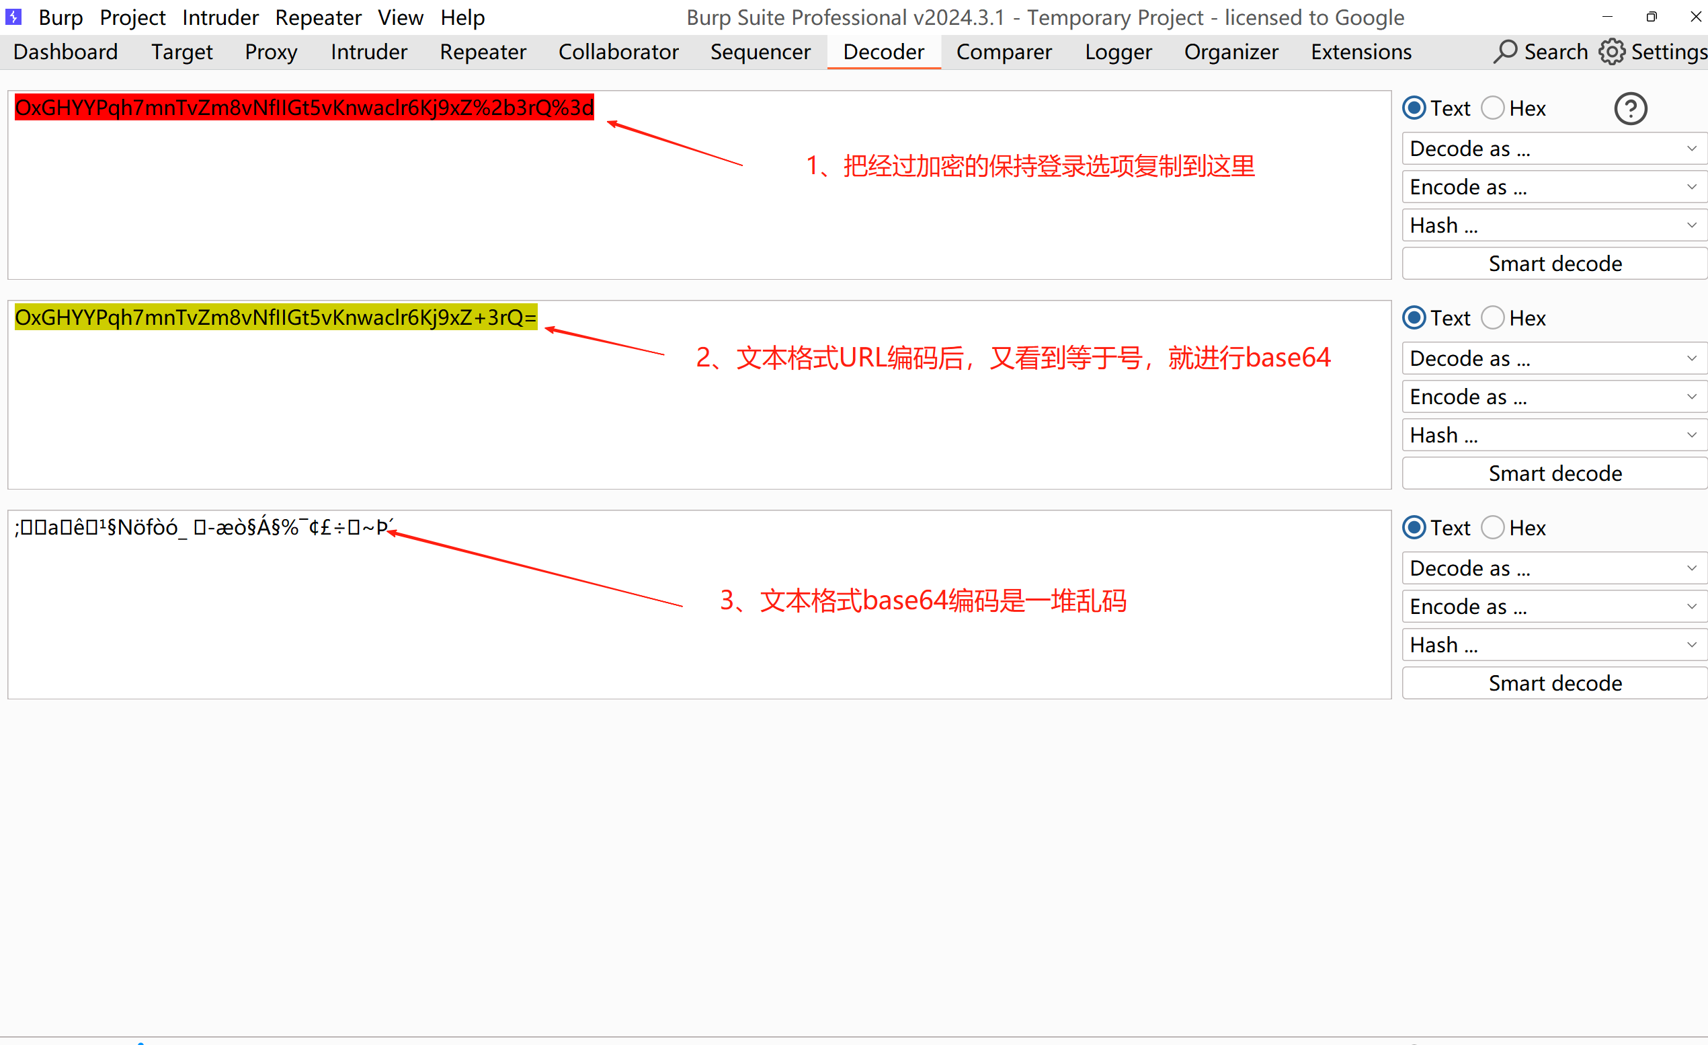Select Text radio in the third decoder panel
Image resolution: width=1708 pixels, height=1045 pixels.
click(1414, 528)
